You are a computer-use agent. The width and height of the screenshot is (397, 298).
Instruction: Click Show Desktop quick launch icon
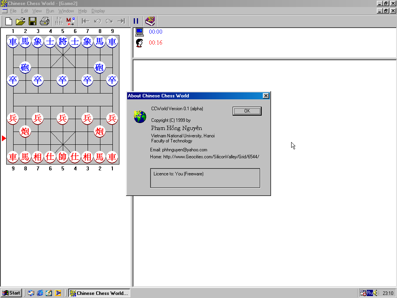pyautogui.click(x=49, y=293)
